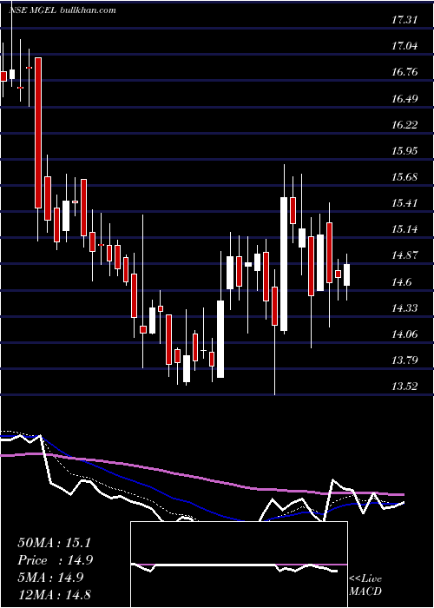Click the 12MA : 14.8 readout

[x=54, y=594]
